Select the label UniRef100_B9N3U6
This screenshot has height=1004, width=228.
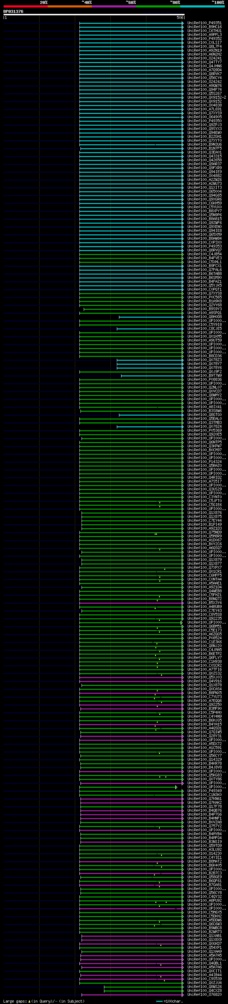coord(204,144)
